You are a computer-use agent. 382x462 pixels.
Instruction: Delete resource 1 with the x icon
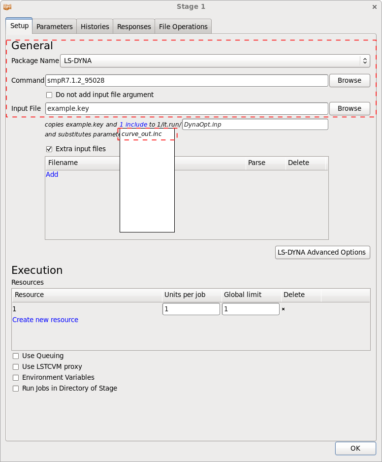(x=284, y=309)
